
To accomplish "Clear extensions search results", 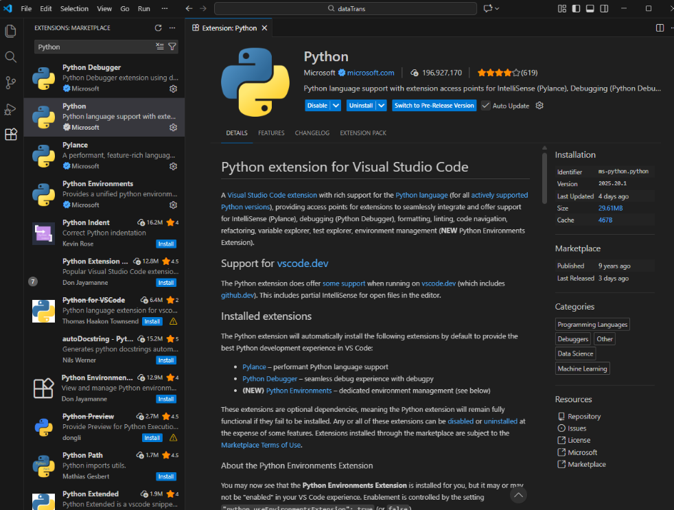I will [x=160, y=47].
